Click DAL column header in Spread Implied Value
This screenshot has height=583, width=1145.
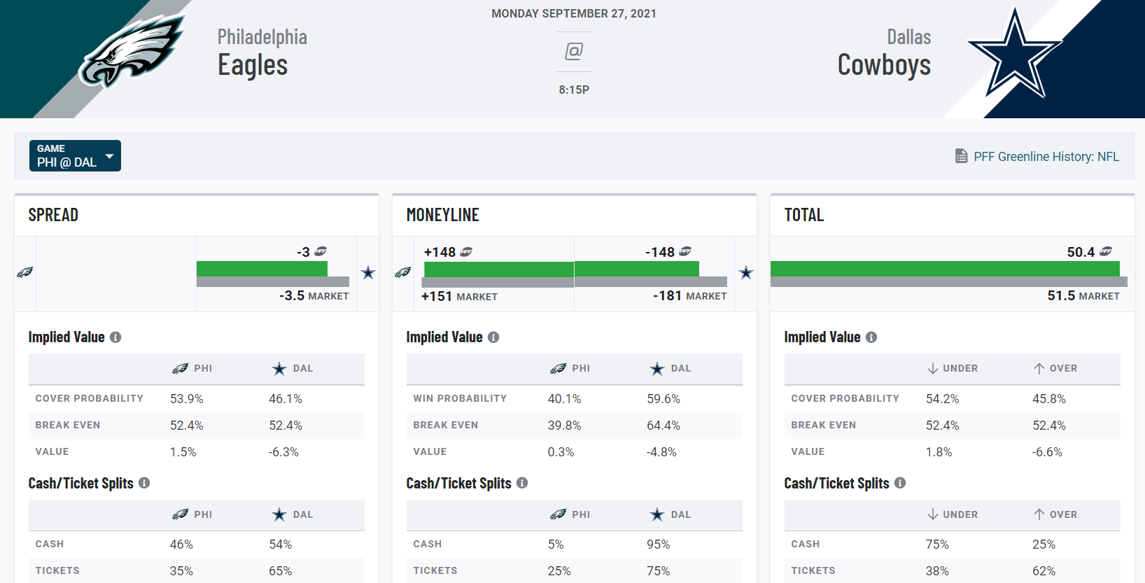pyautogui.click(x=293, y=368)
